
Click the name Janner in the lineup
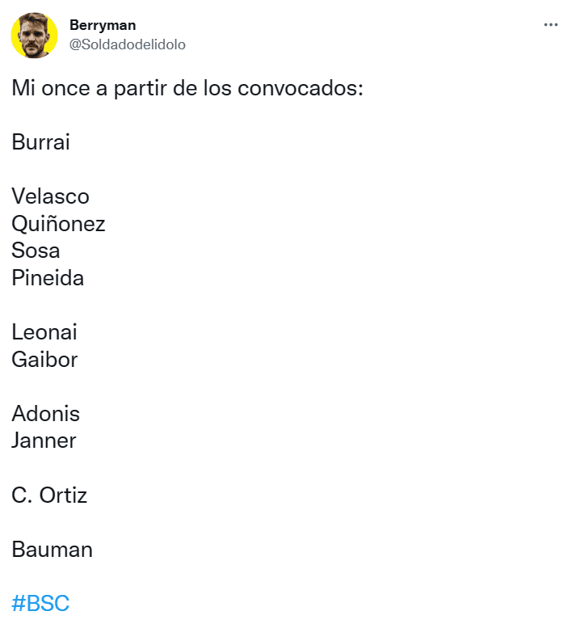pos(44,441)
